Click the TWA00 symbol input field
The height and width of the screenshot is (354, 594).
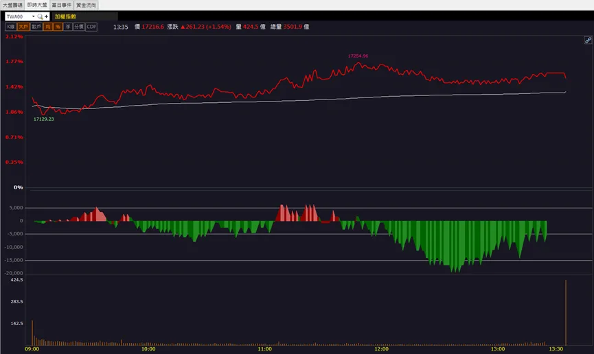(x=18, y=16)
